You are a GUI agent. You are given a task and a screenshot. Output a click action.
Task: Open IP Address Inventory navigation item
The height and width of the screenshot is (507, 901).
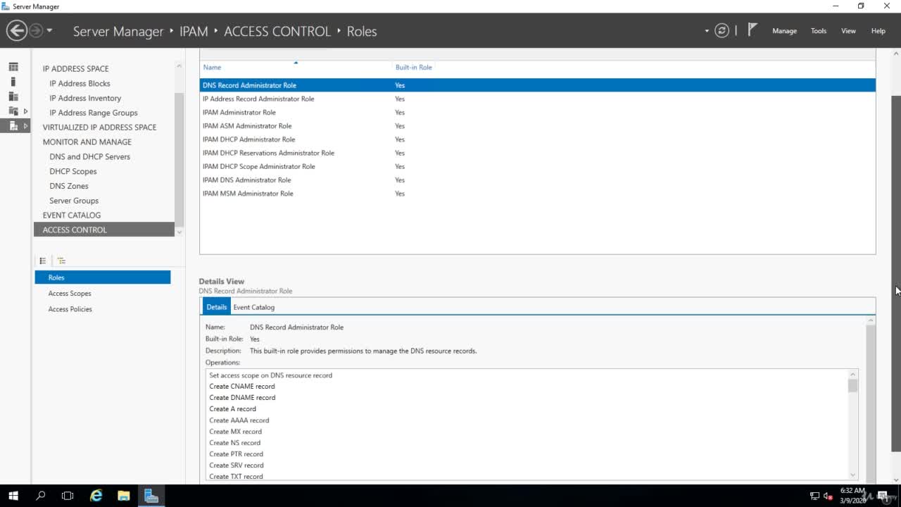[85, 98]
